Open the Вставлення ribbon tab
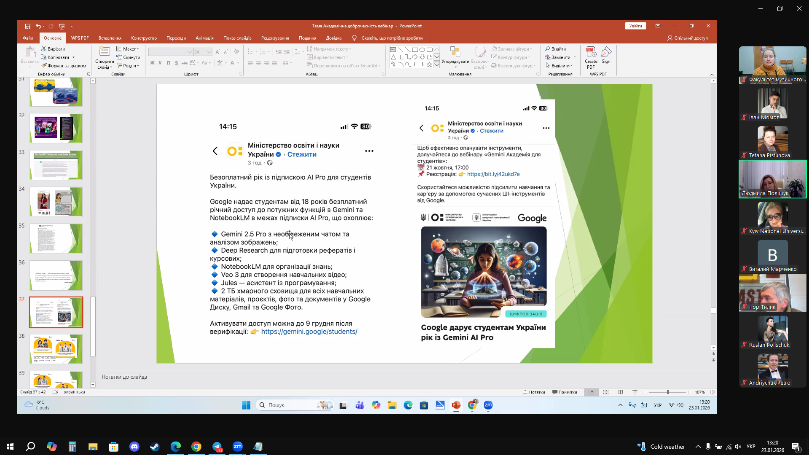Viewport: 809px width, 455px height. (x=110, y=38)
